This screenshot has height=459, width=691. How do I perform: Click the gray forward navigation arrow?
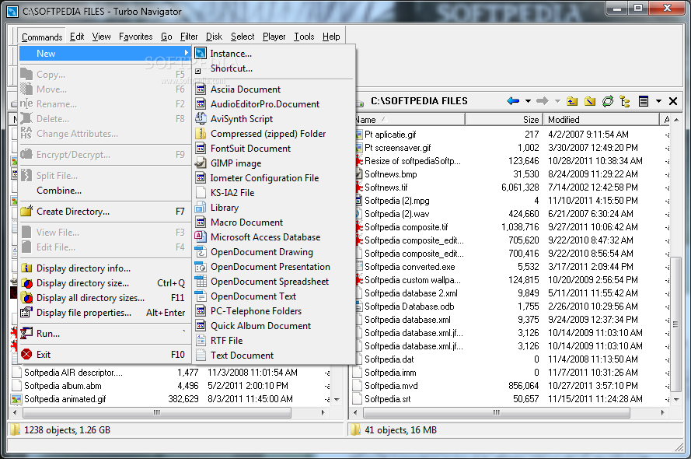point(543,101)
